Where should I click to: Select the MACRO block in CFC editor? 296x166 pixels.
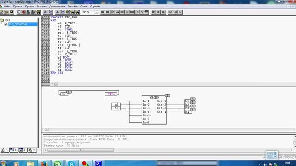(154, 110)
